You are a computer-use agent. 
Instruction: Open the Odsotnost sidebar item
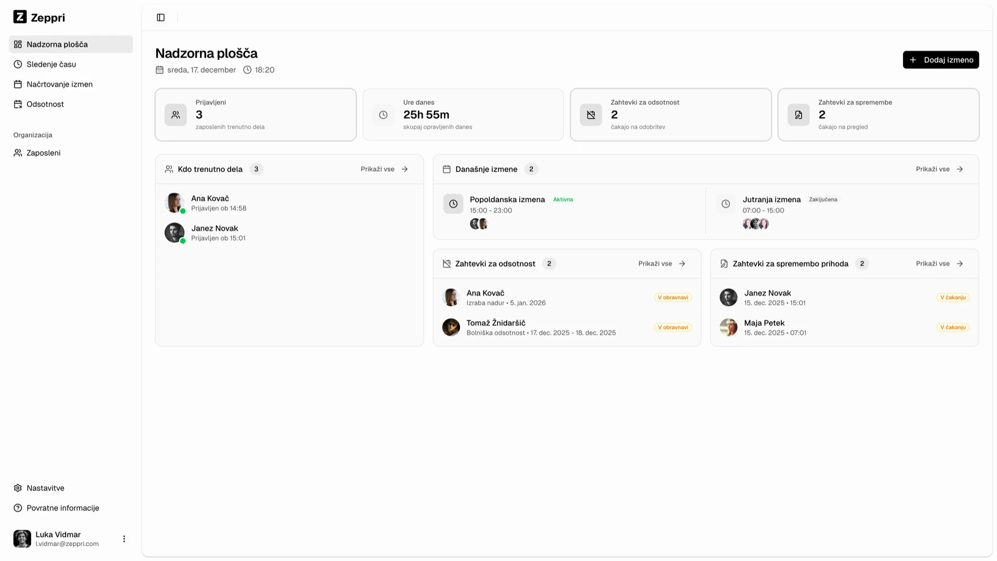click(45, 104)
